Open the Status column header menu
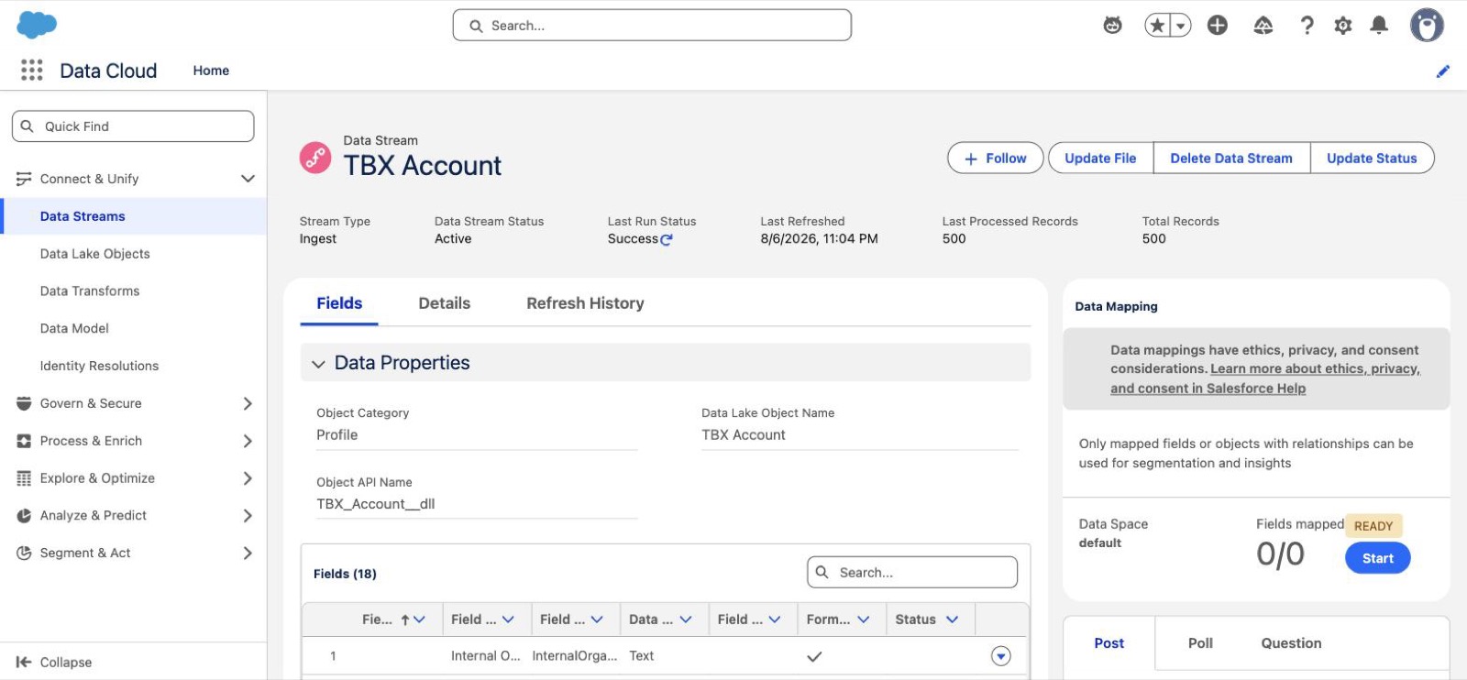 click(953, 620)
